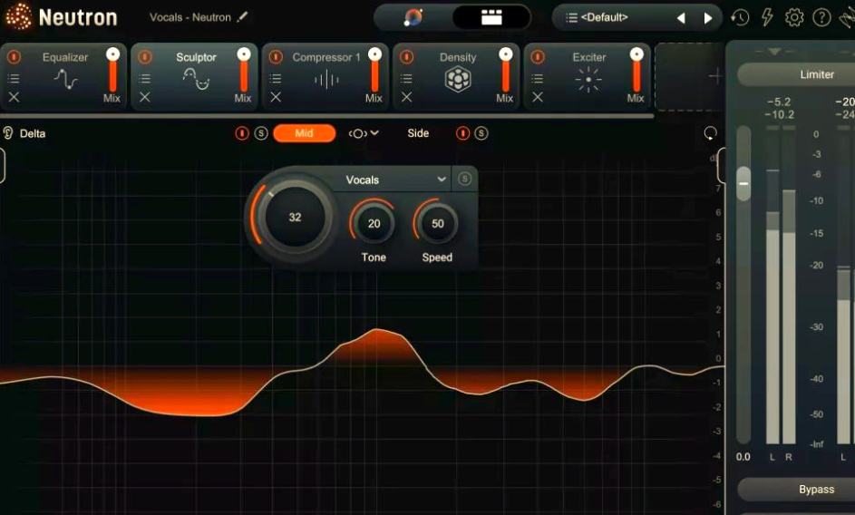Select the Side channel tab
The height and width of the screenshot is (515, 855).
pos(418,133)
